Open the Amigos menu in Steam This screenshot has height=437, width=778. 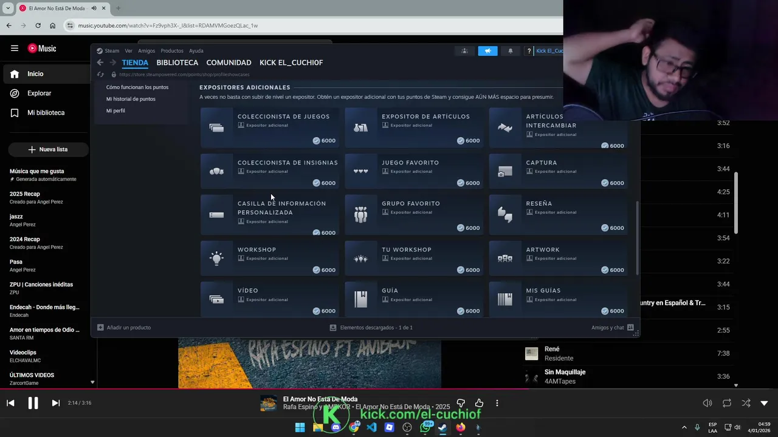tap(146, 51)
